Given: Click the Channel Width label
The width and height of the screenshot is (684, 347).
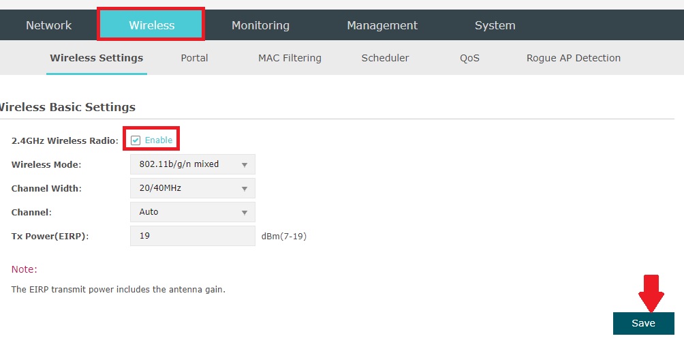Looking at the screenshot, I should click(x=47, y=188).
